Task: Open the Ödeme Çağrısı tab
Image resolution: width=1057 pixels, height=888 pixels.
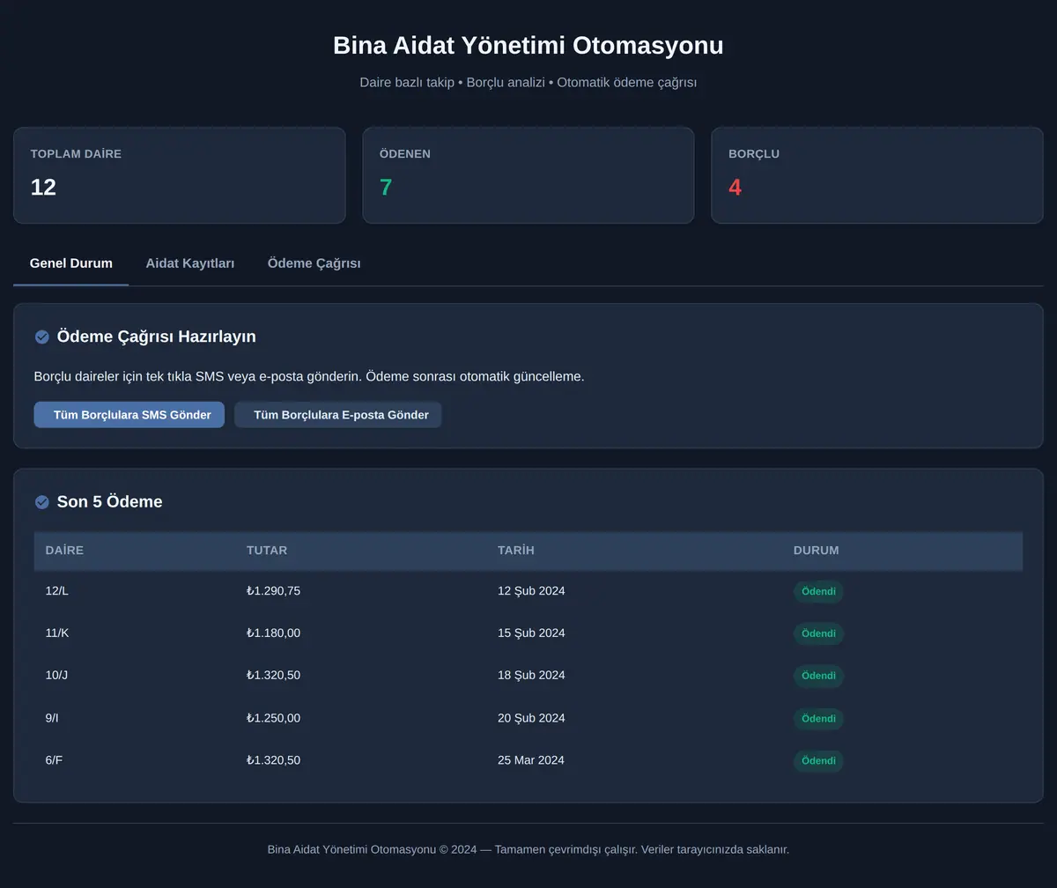Action: pyautogui.click(x=314, y=263)
